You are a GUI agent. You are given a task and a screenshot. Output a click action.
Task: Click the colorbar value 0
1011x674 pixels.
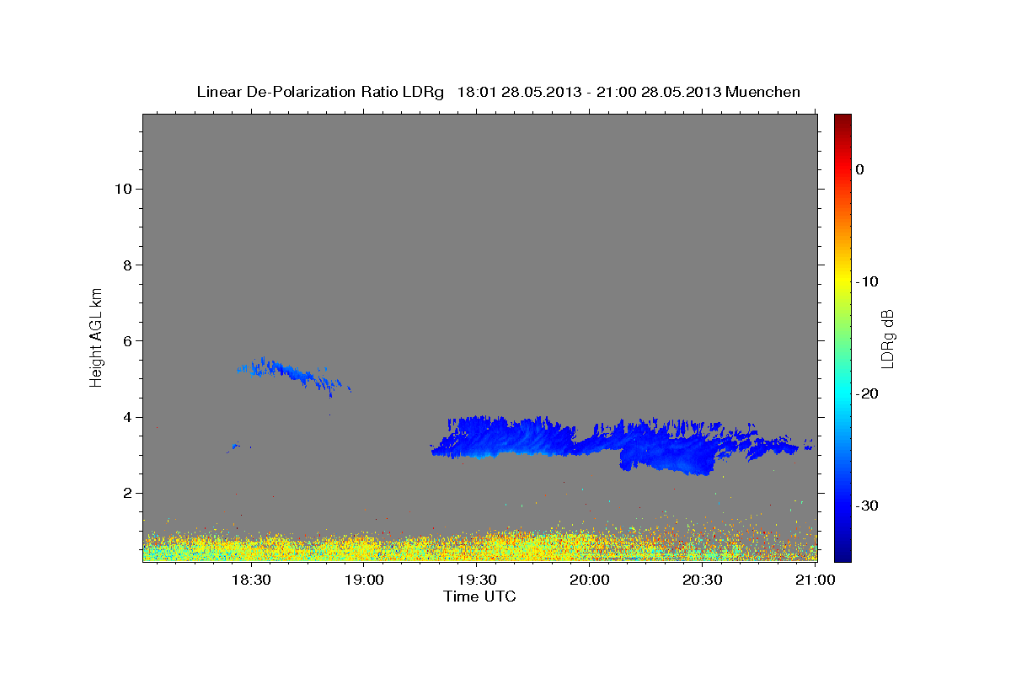pos(860,169)
